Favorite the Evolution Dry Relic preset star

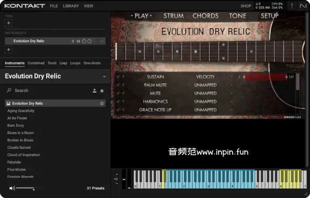pos(102,103)
